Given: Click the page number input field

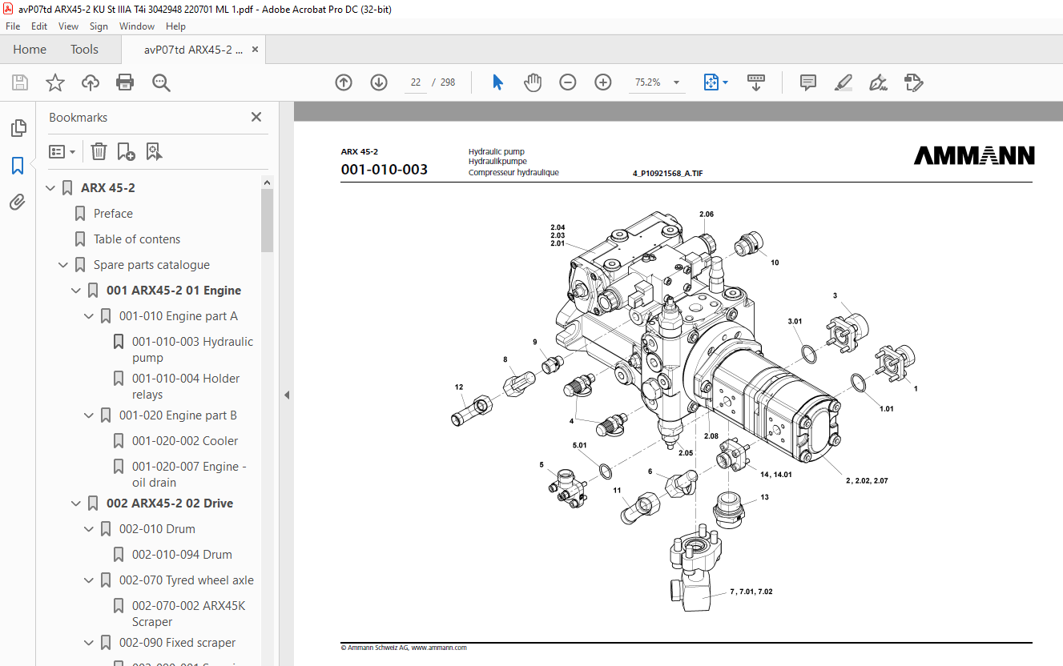Looking at the screenshot, I should tap(416, 82).
